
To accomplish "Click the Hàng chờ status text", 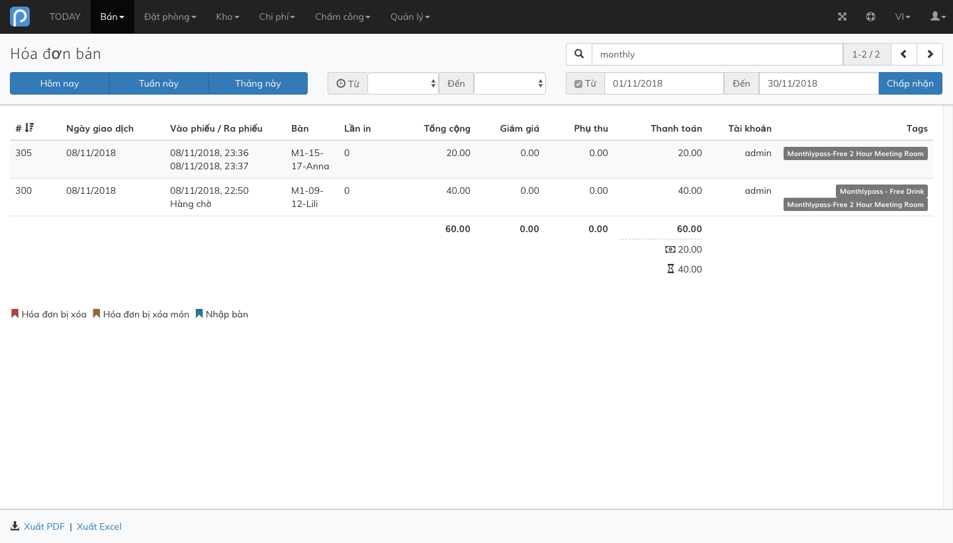I will tap(191, 204).
